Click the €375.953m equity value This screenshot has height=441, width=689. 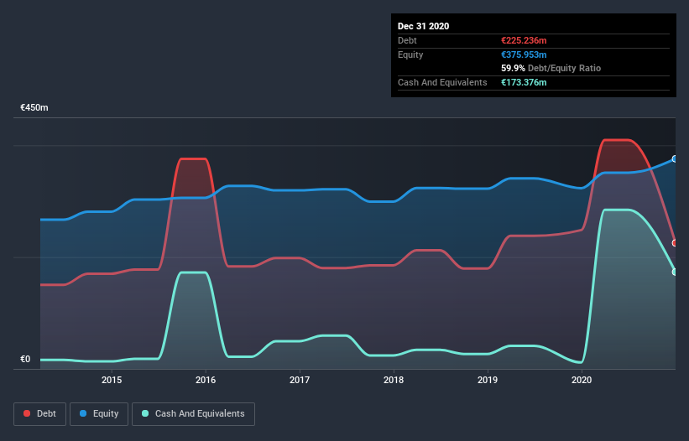click(524, 54)
